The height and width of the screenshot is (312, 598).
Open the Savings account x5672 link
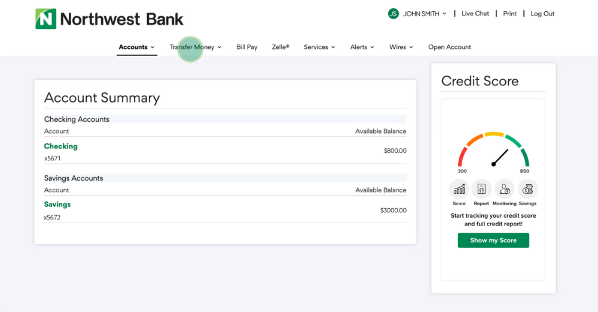click(57, 205)
